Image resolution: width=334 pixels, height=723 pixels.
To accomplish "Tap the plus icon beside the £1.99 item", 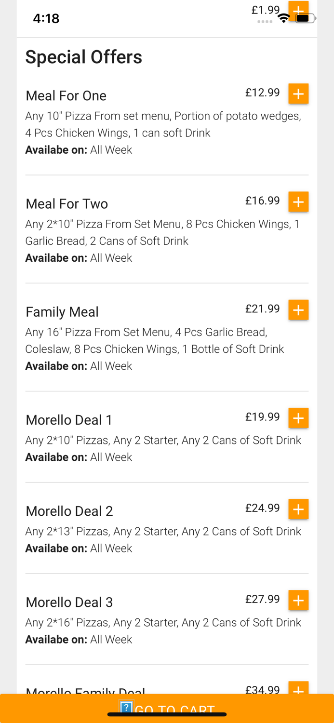I will (x=298, y=10).
